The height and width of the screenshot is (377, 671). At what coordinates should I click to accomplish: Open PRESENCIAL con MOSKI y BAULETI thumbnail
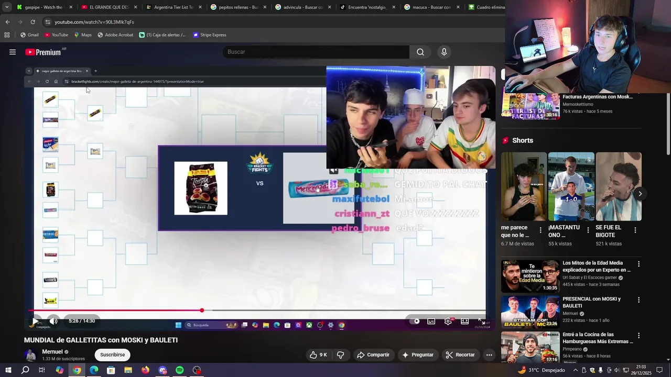point(530,312)
